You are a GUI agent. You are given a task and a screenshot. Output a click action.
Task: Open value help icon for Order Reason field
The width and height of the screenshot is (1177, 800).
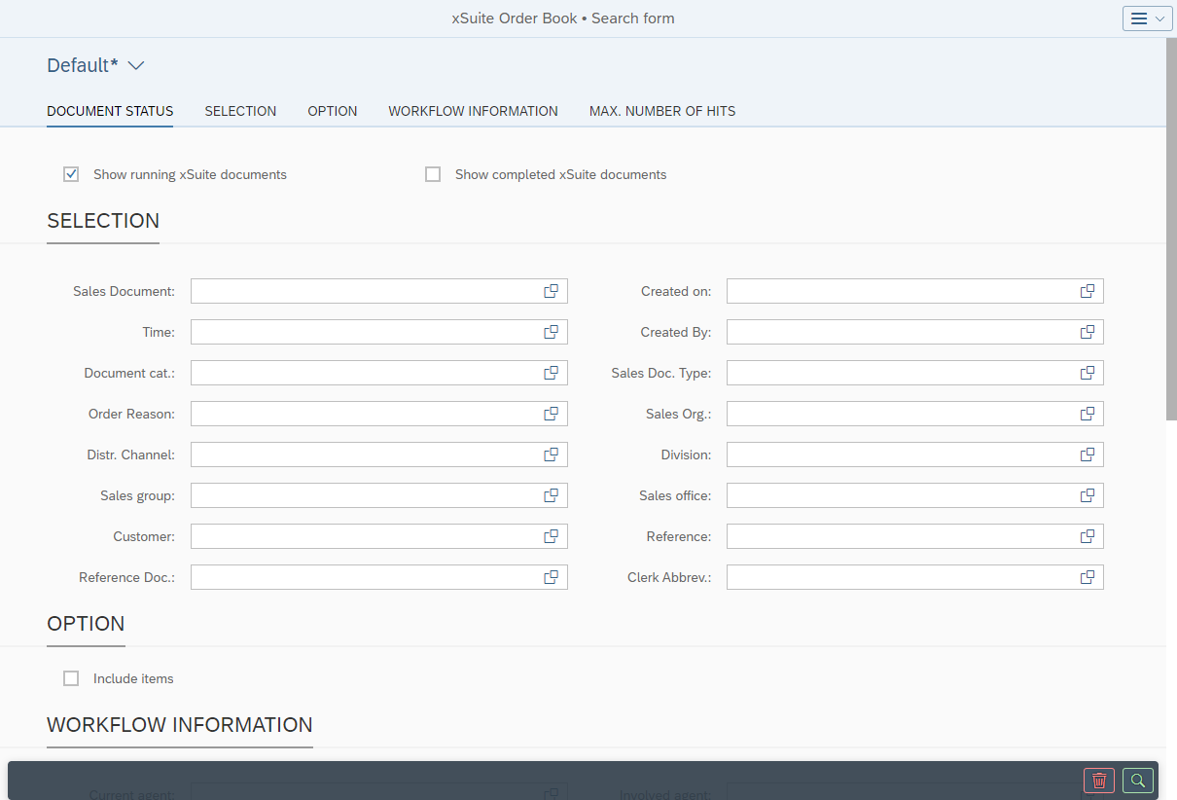pyautogui.click(x=551, y=414)
